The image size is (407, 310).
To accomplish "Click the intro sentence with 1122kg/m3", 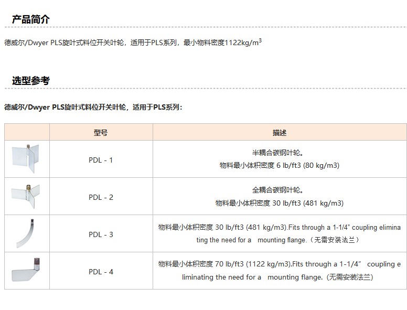I will click(133, 42).
